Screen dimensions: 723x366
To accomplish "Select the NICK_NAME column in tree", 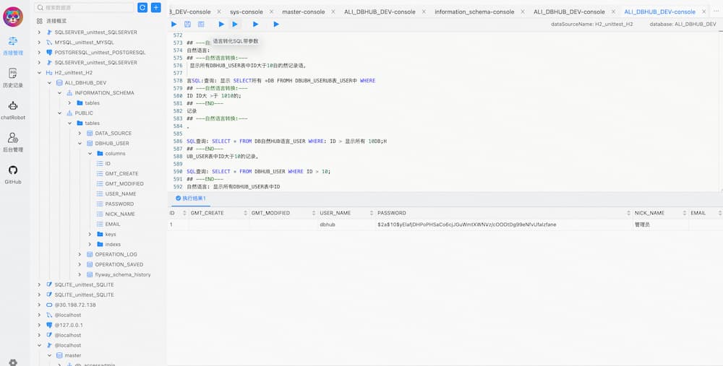I will click(x=120, y=214).
